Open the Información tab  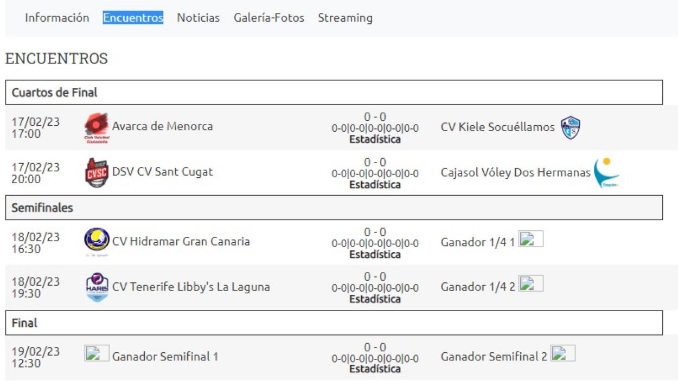point(57,18)
